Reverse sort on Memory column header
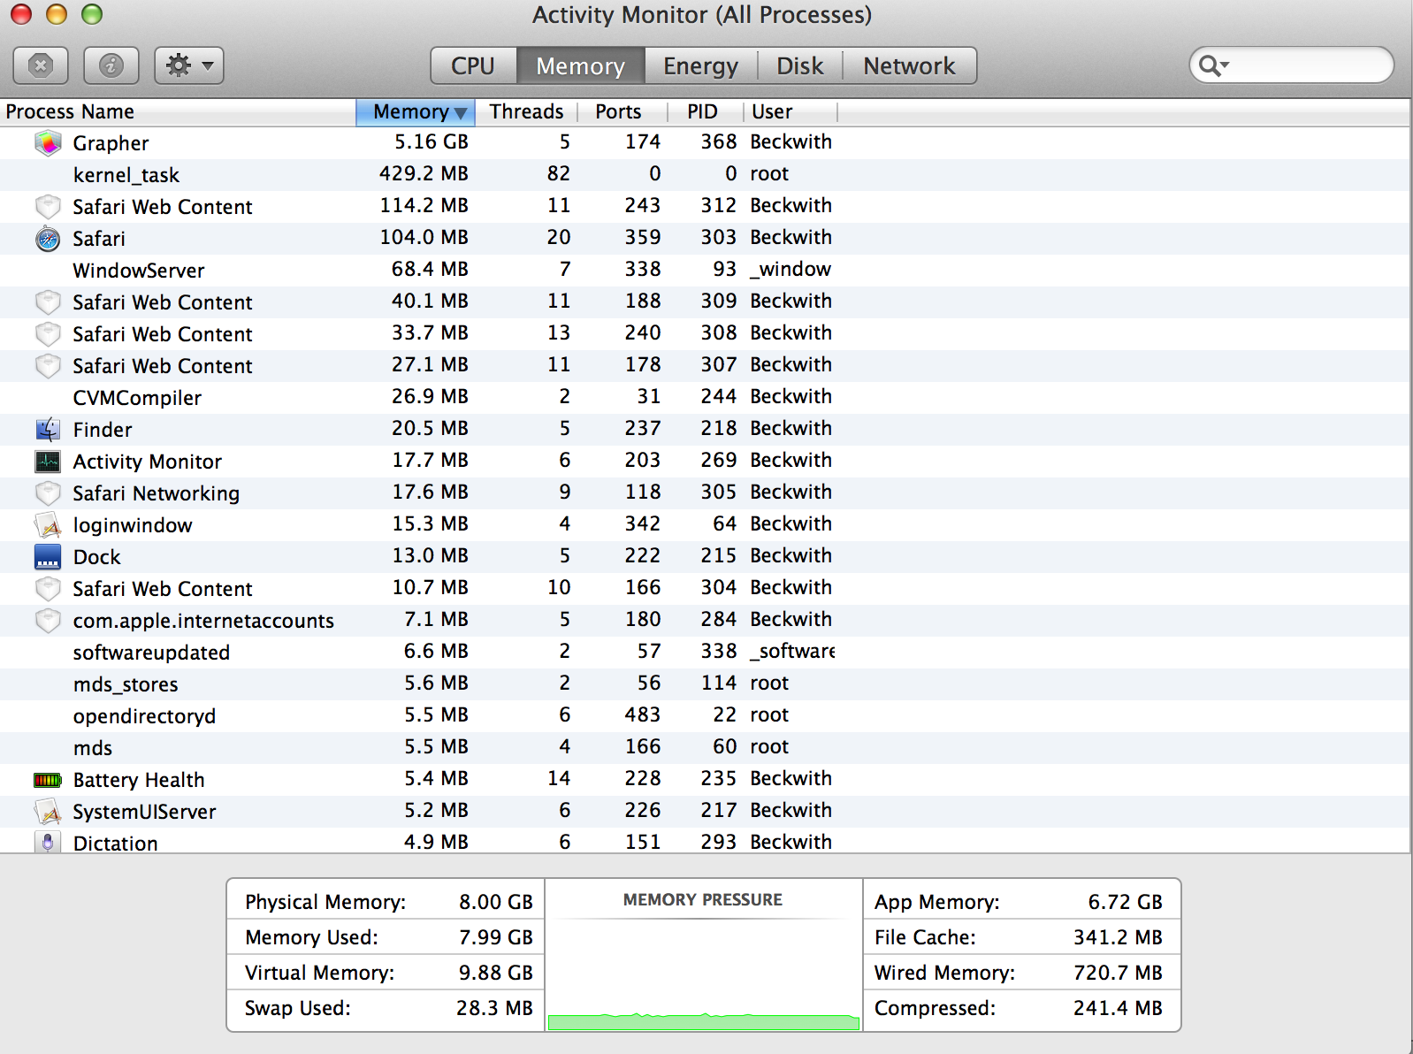1413x1054 pixels. tap(416, 112)
